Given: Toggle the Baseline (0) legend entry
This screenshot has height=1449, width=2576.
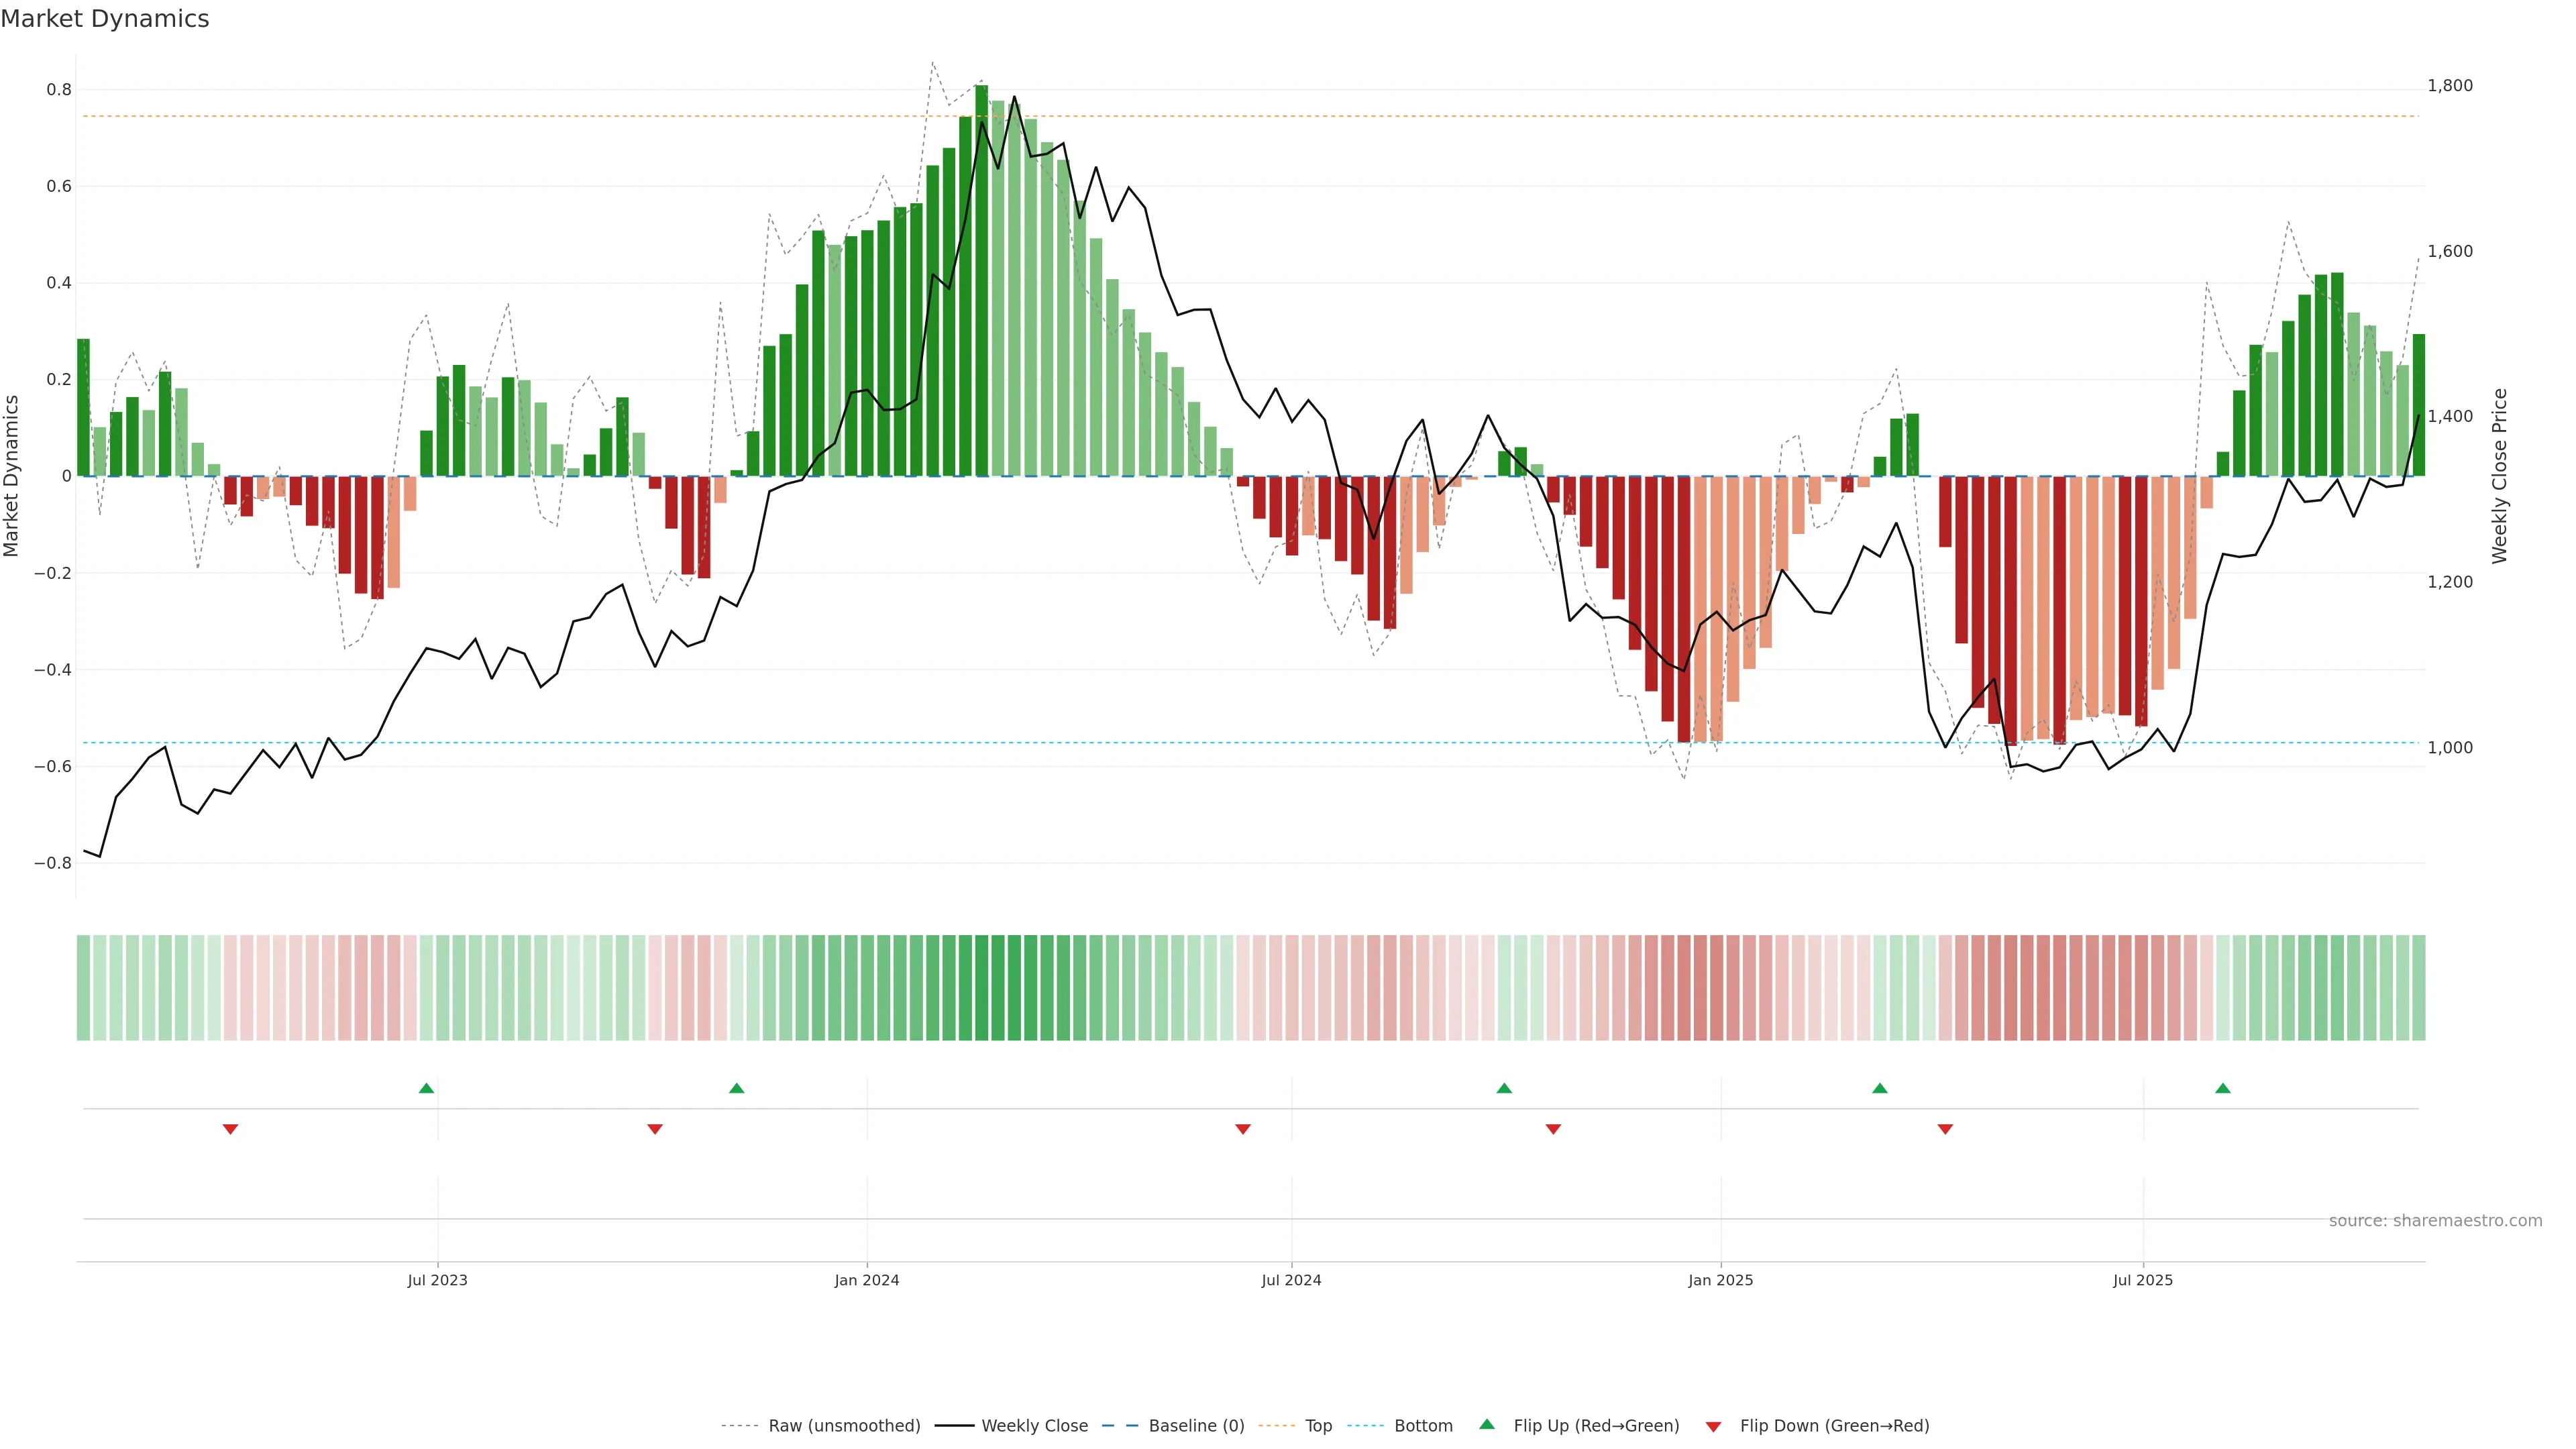Looking at the screenshot, I should coord(1196,1426).
